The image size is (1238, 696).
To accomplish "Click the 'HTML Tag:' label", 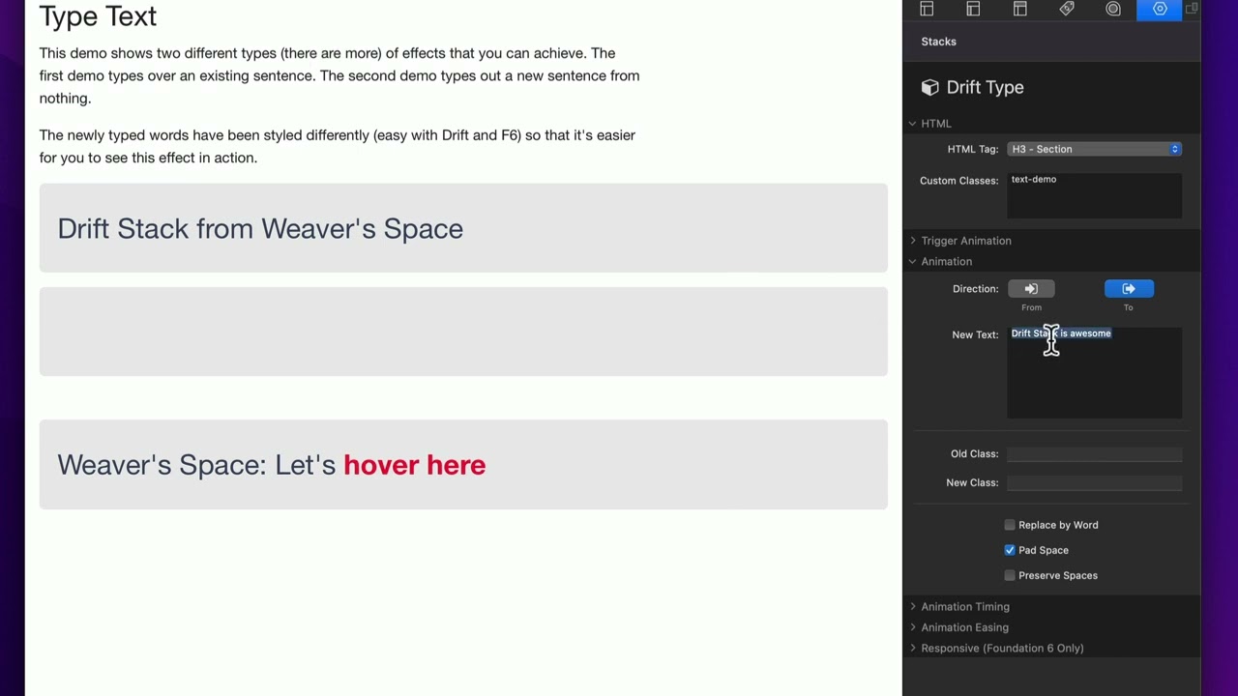I will (x=973, y=149).
